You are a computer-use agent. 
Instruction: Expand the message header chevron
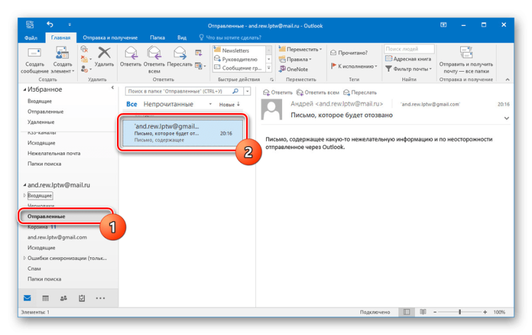pyautogui.click(x=507, y=118)
